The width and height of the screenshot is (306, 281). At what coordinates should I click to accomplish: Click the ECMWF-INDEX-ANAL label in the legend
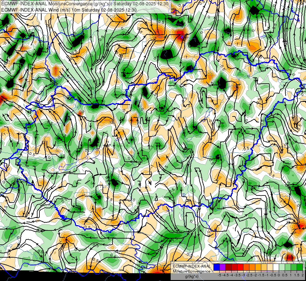click(192, 266)
